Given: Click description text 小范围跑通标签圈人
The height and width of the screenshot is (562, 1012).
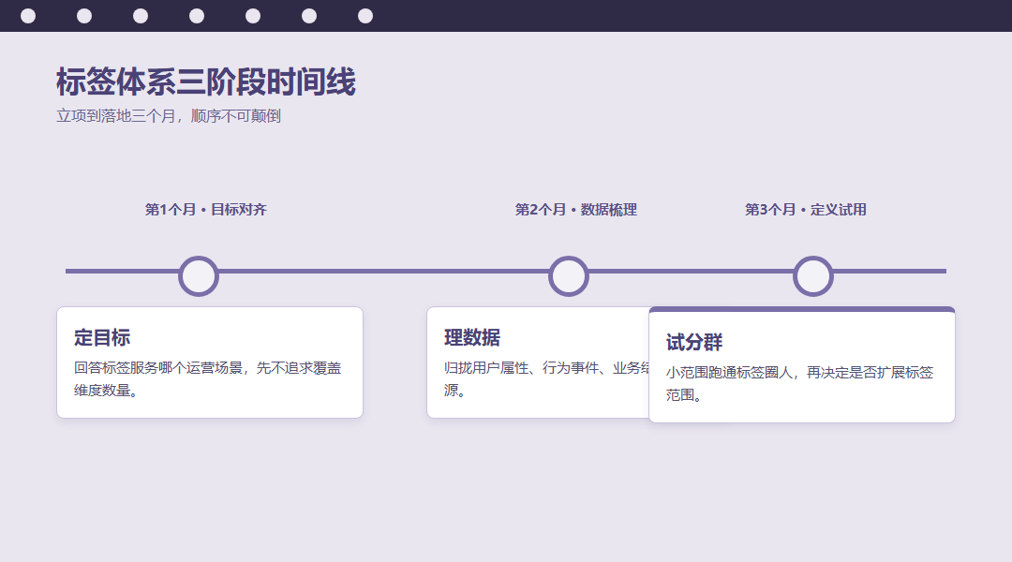Looking at the screenshot, I should coord(729,372).
